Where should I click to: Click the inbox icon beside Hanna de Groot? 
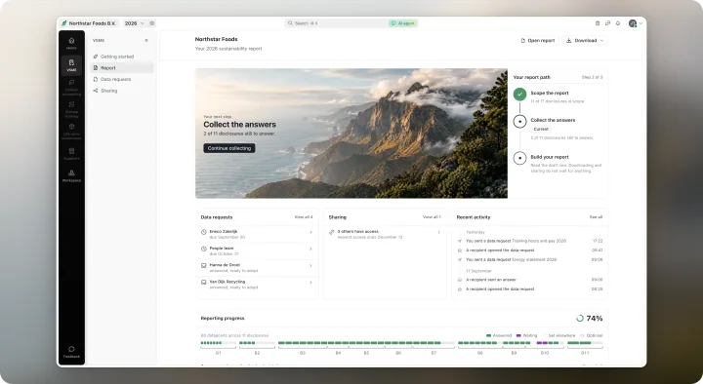coord(203,265)
